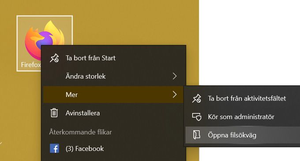This screenshot has width=300, height=161.
Task: Click the shield icon for Kör som administratör
Action: [x=197, y=117]
